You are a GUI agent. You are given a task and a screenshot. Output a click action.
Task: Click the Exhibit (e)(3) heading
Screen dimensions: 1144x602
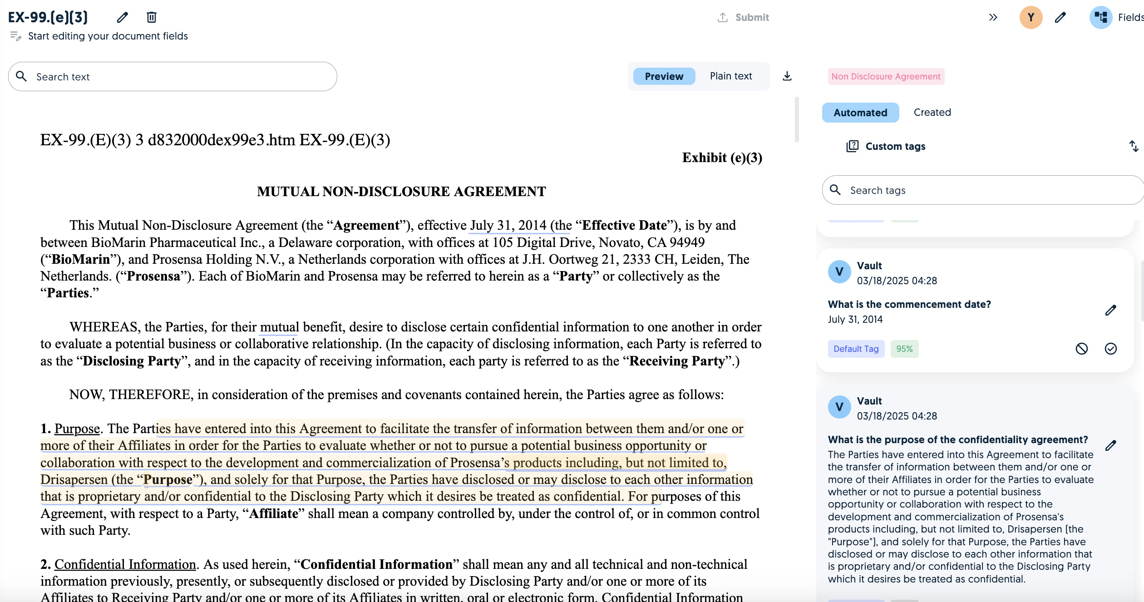(722, 158)
